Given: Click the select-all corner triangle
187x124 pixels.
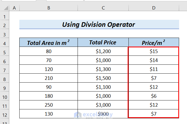Looking at the screenshot, I should [x=5, y=8].
